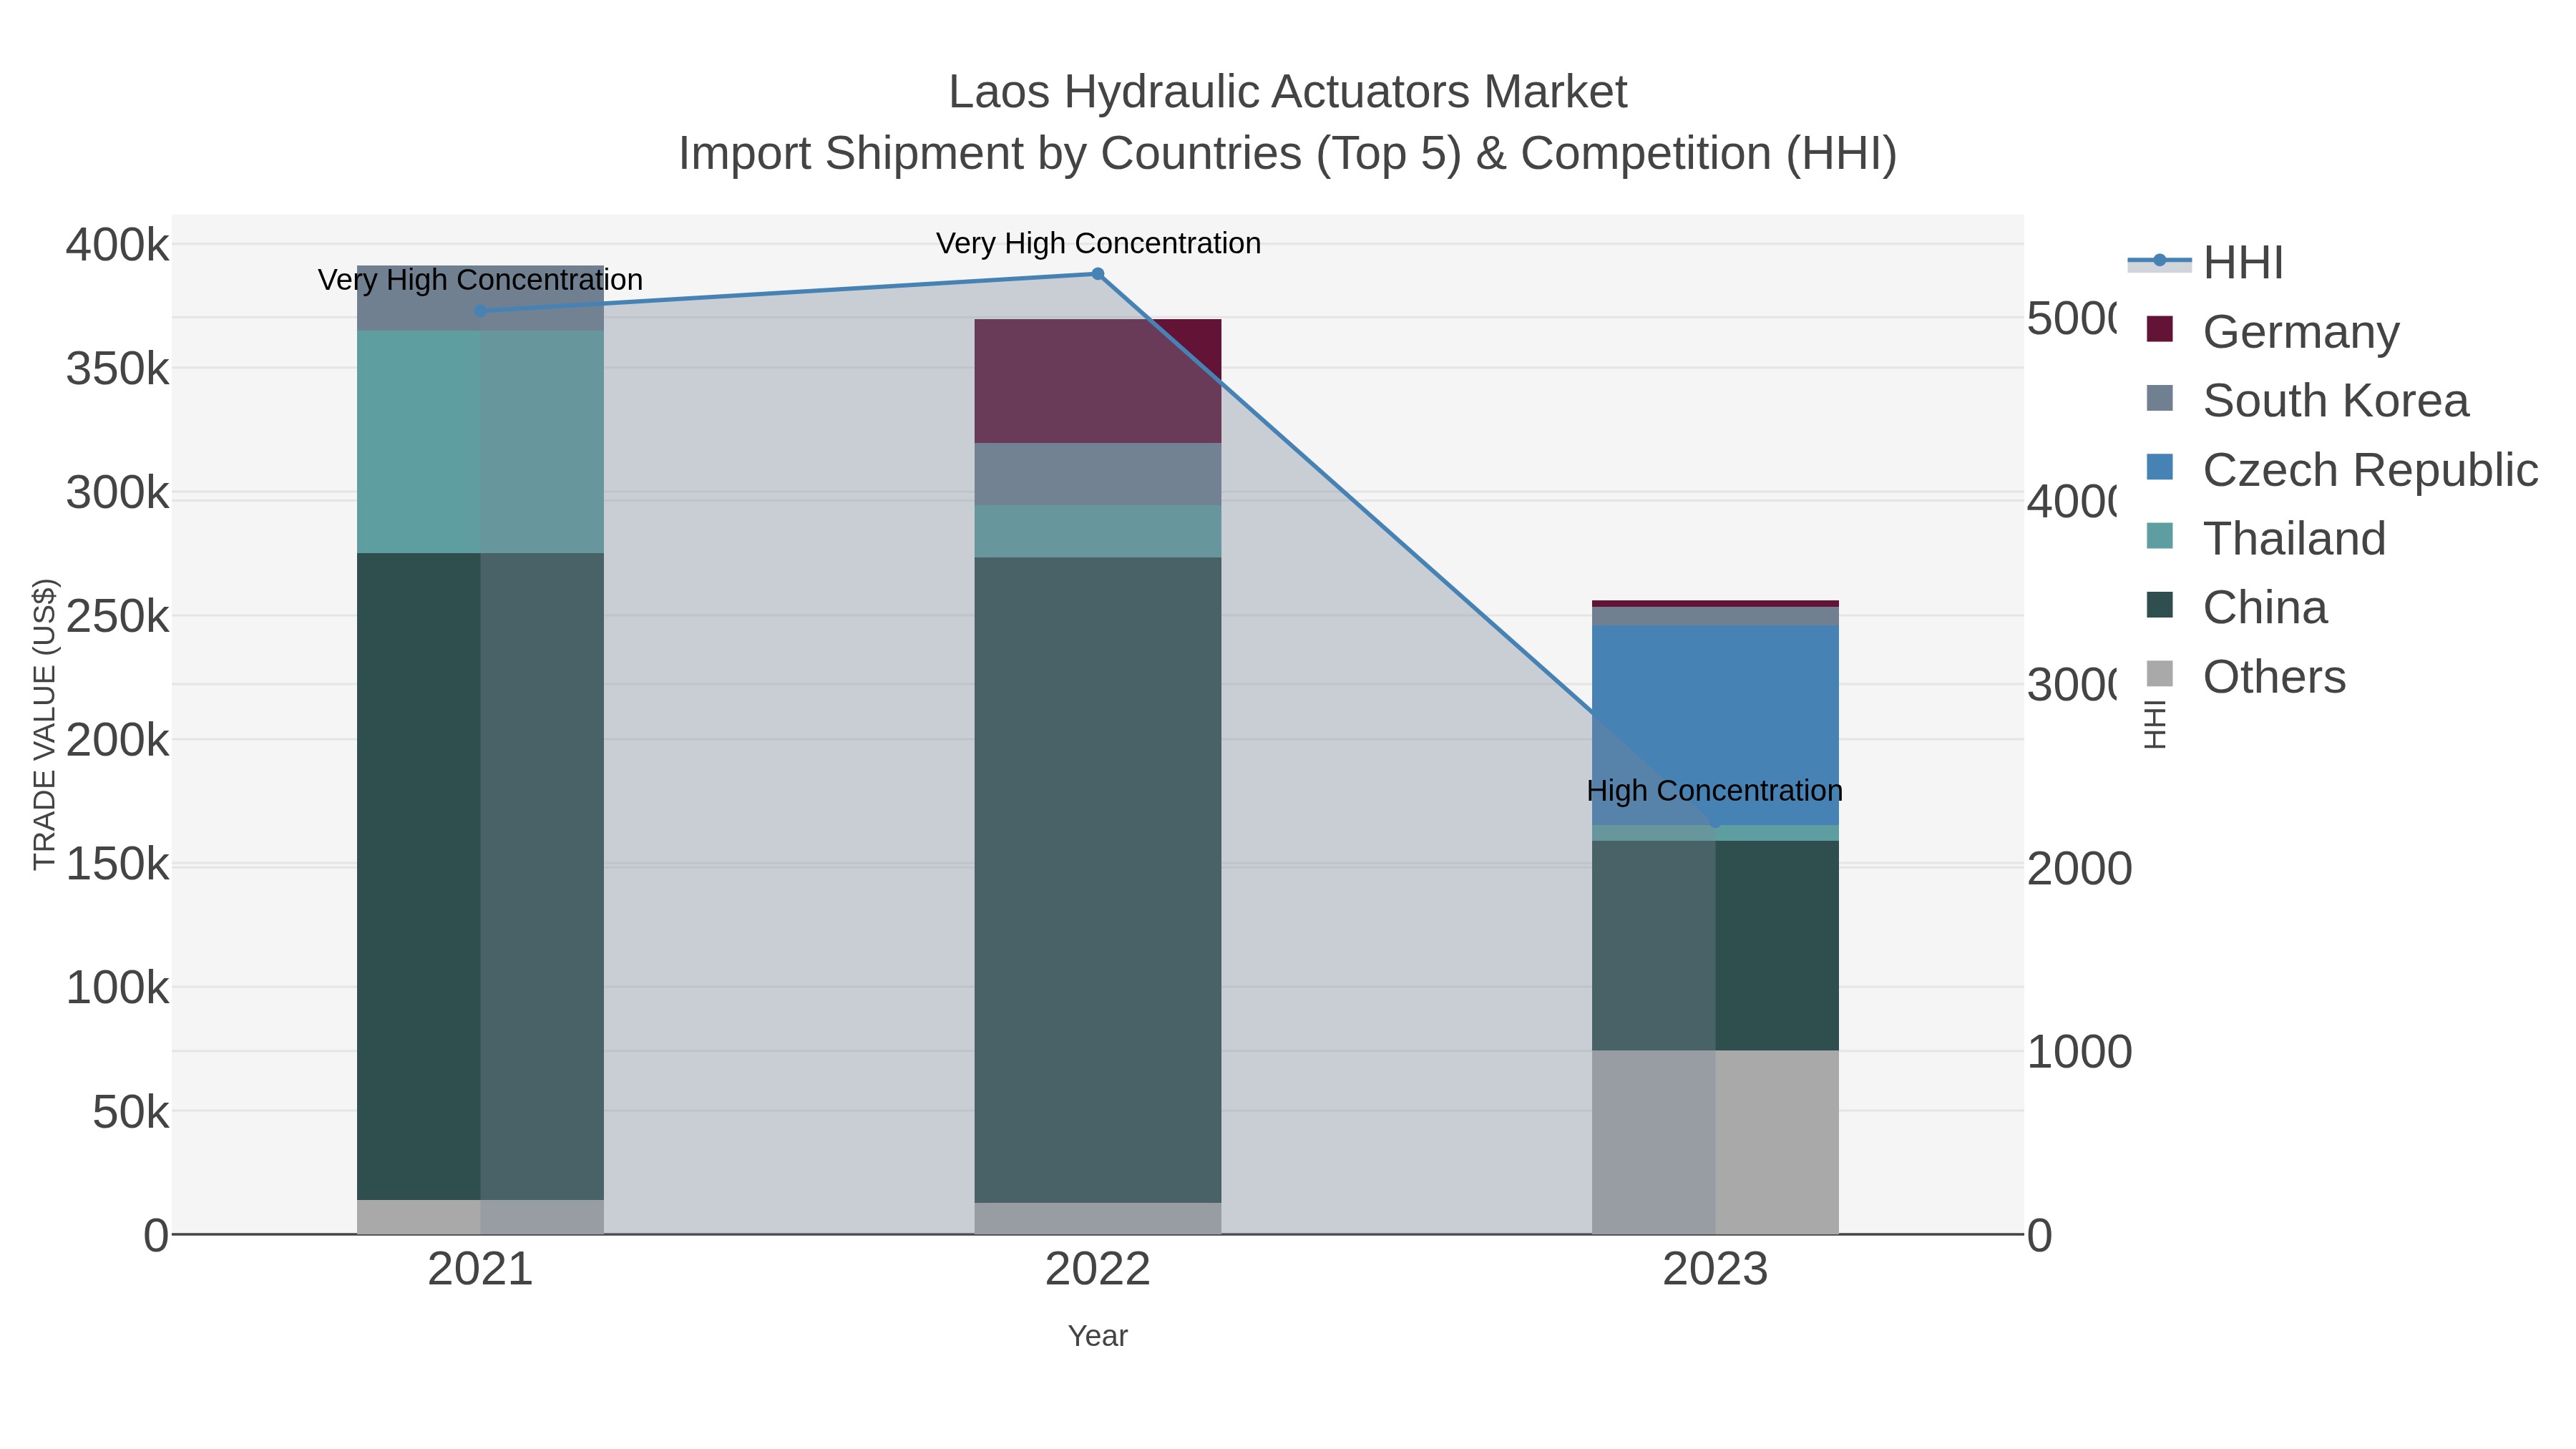Screen dimensions: 2576x1449
Task: Select the South Korea segment of the 2022 bar
Action: pos(1098,474)
